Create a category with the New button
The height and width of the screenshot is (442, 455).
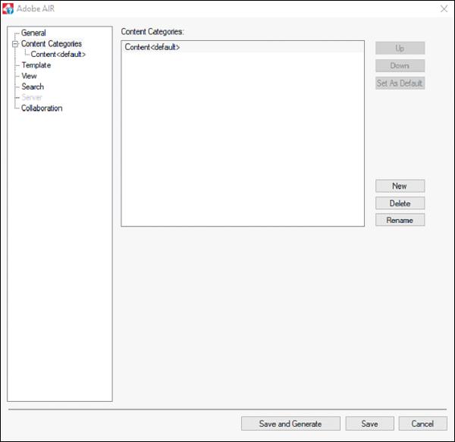pos(400,186)
